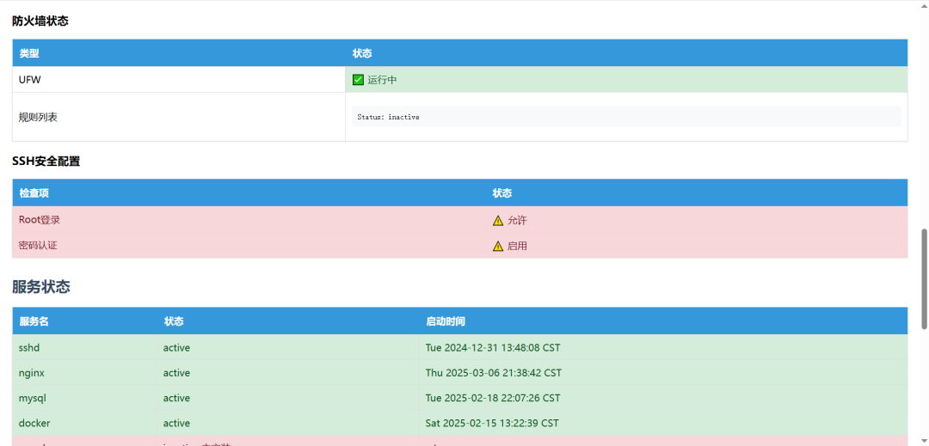Screen dimensions: 929x446
Task: Click the green checkmark icon beside 运行中
Action: pos(359,80)
